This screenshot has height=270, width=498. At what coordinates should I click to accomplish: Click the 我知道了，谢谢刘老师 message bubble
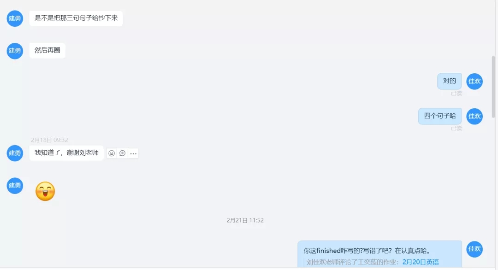(x=67, y=153)
